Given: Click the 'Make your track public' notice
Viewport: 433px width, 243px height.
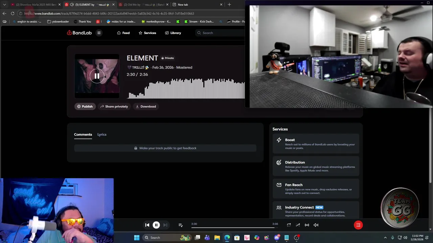Looking at the screenshot, I should pos(165,148).
